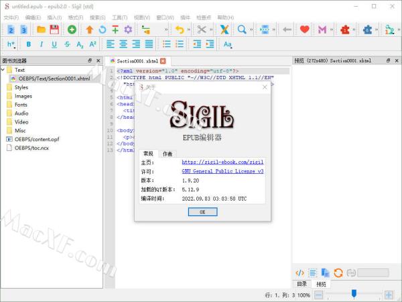The width and height of the screenshot is (402, 302).
Task: Click the red heart Donate icon
Action: click(x=305, y=30)
